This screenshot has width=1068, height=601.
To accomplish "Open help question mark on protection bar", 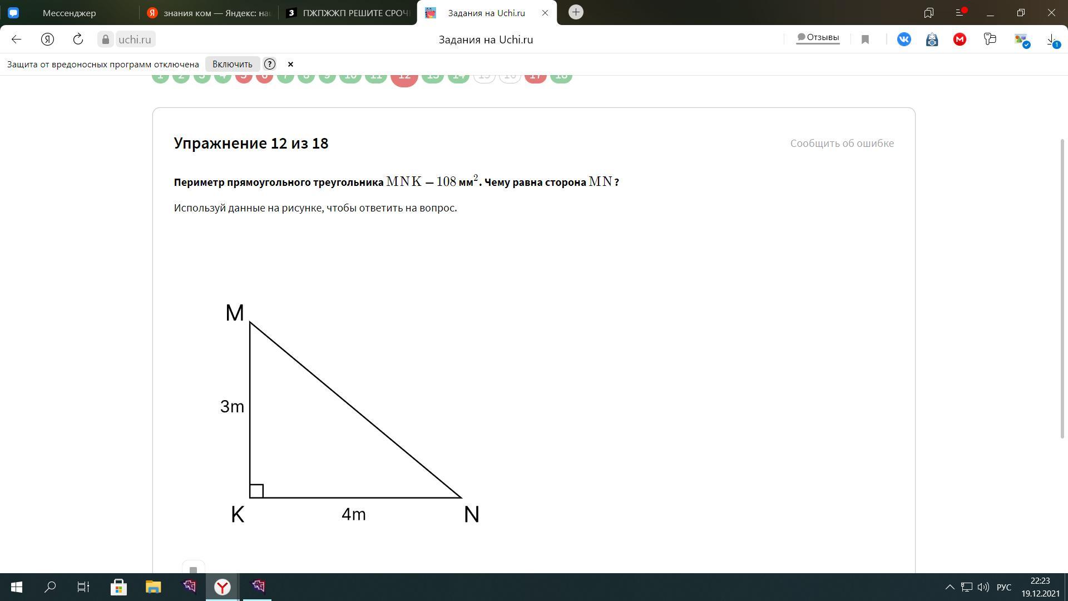I will click(x=269, y=64).
